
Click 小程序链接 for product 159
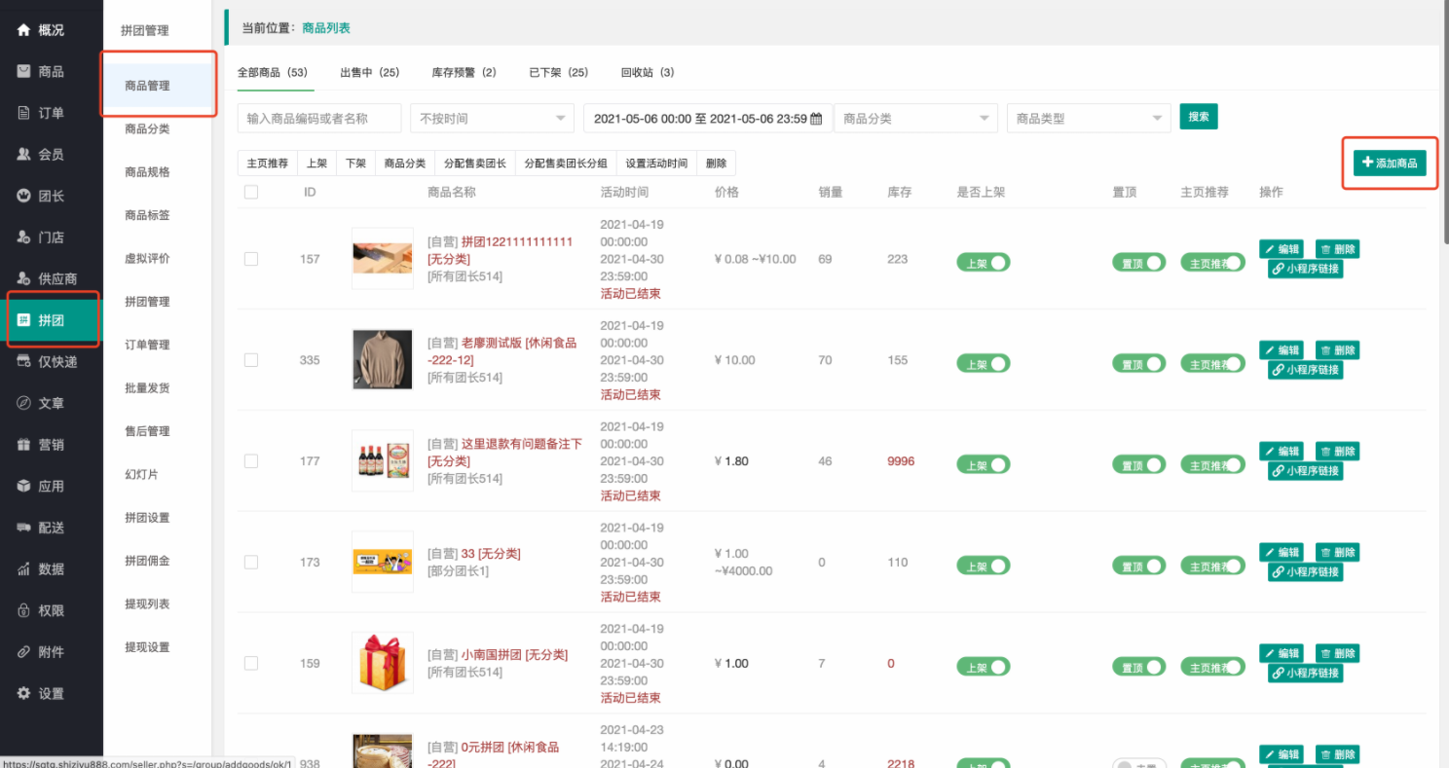[x=1304, y=673]
